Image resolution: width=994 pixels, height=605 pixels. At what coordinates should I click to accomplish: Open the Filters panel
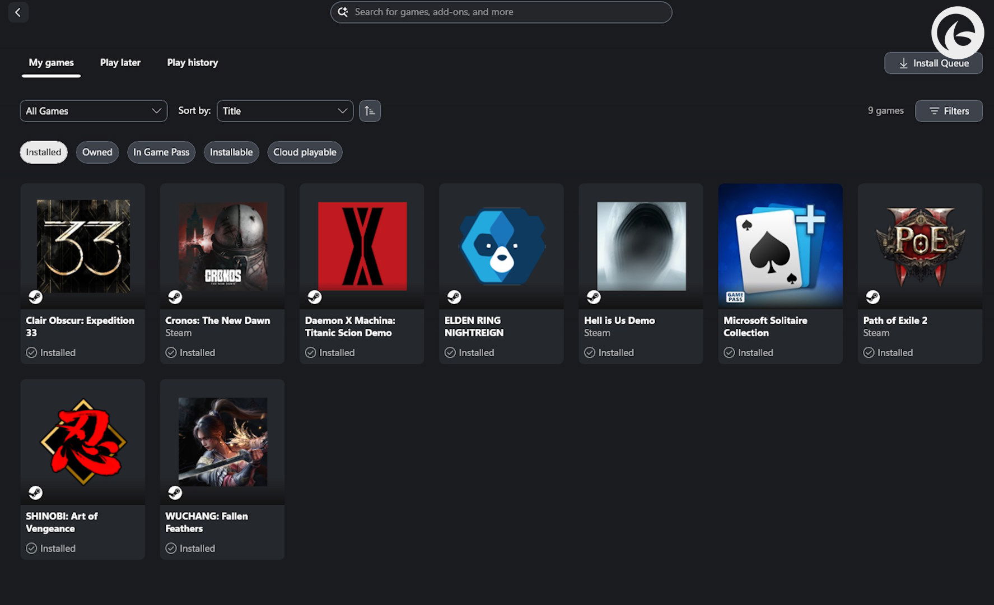(x=949, y=111)
